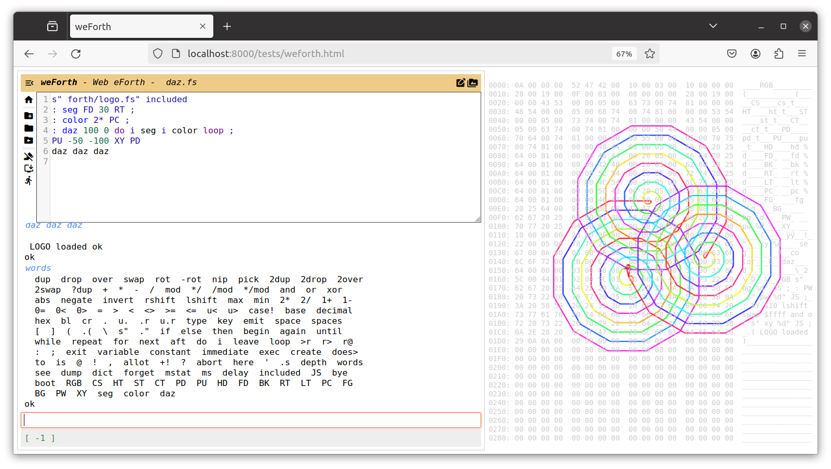Open the browser extensions puzzle menu
This screenshot has height=469, width=831.
click(x=779, y=53)
